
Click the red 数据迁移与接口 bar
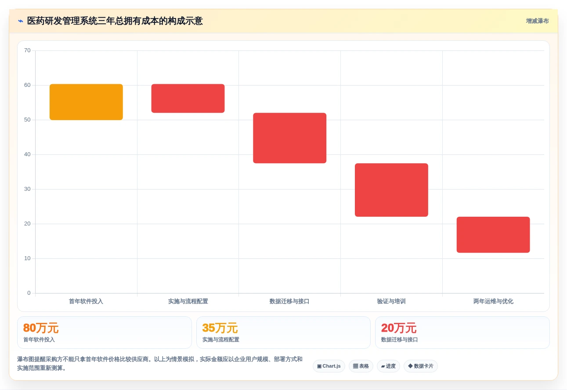click(x=290, y=138)
